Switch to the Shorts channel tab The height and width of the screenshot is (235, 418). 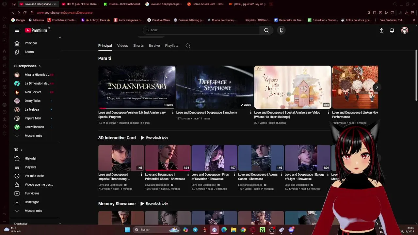pos(138,46)
